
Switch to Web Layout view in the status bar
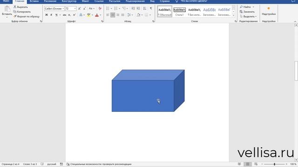pyautogui.click(x=256, y=164)
